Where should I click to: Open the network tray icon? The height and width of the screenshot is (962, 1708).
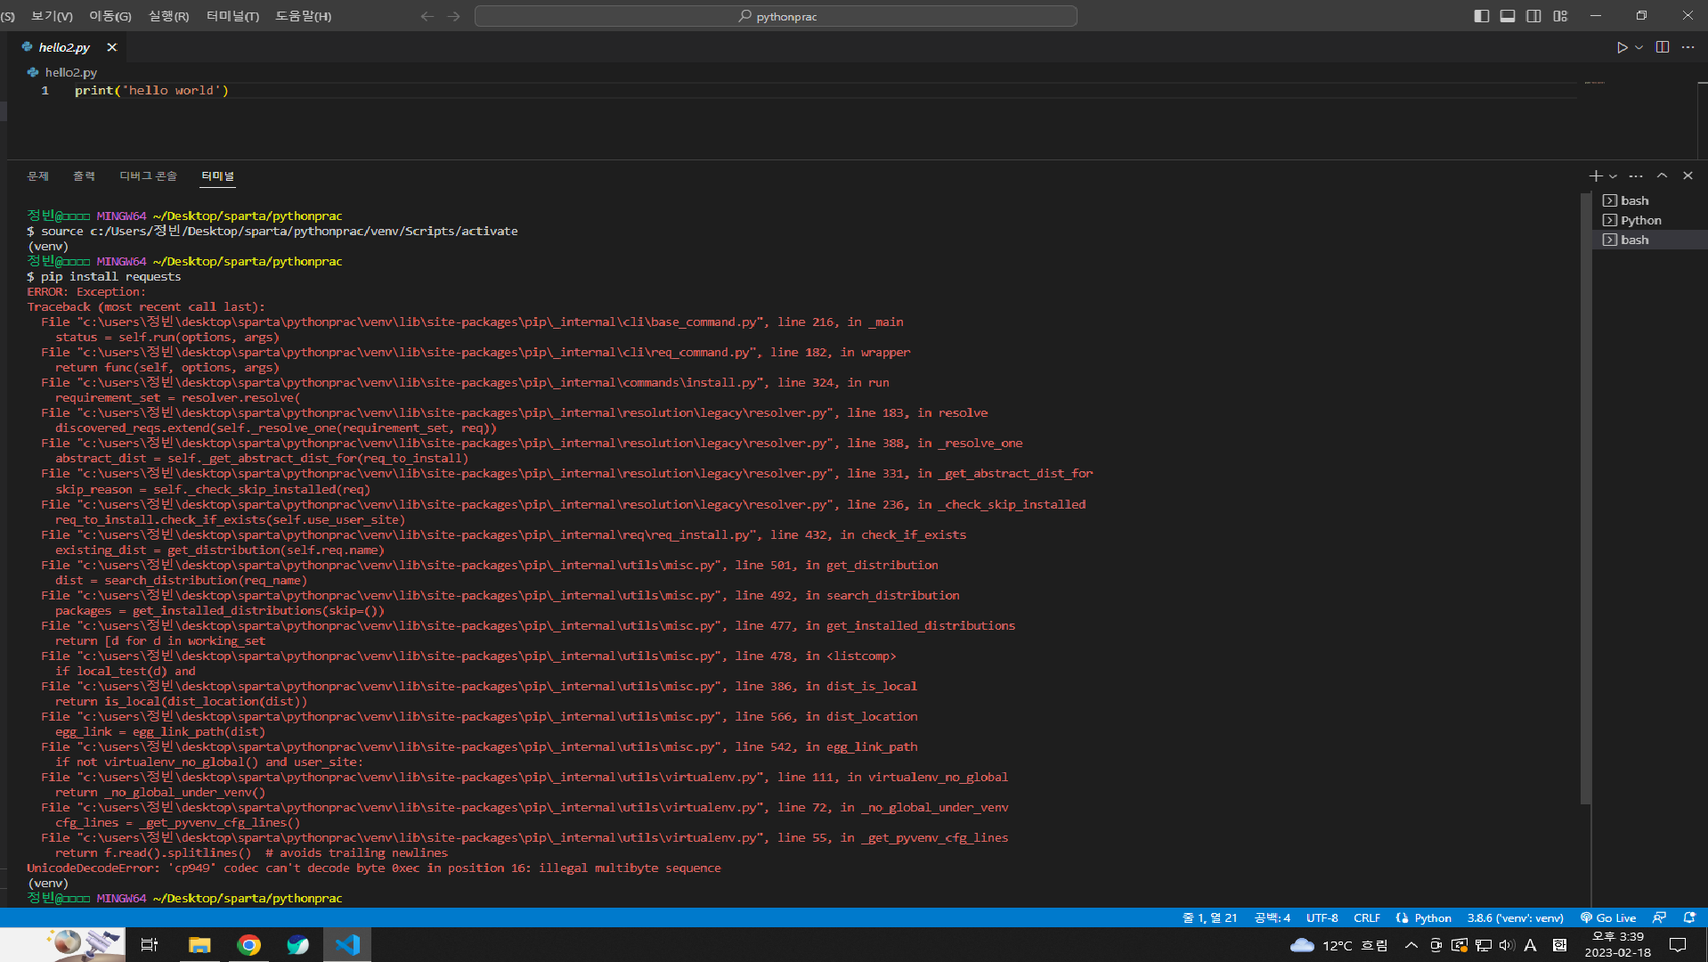pos(1483,945)
